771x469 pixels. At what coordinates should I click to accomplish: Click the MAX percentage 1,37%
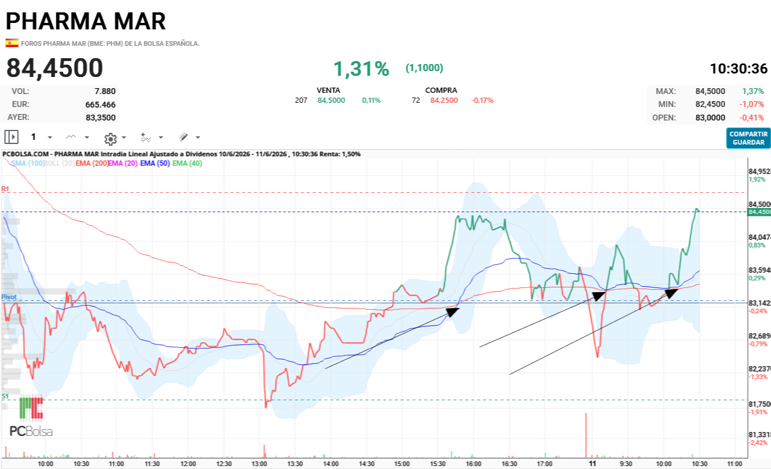753,91
